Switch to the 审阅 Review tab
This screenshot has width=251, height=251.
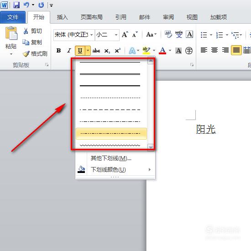point(168,17)
